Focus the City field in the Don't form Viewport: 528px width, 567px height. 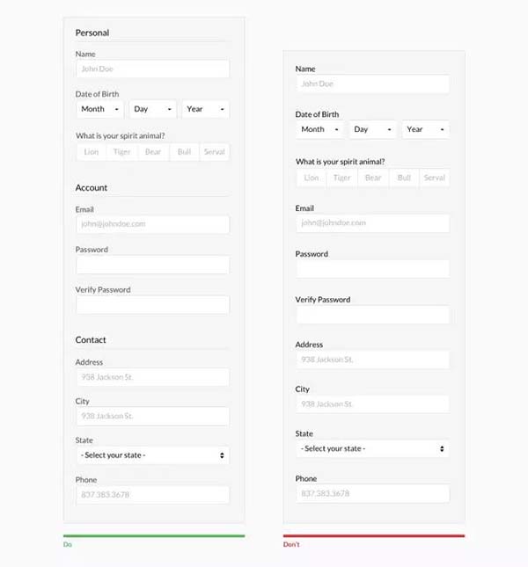[x=372, y=403]
